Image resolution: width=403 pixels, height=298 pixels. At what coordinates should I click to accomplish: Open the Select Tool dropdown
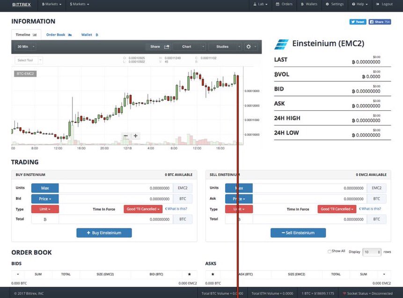(29, 60)
